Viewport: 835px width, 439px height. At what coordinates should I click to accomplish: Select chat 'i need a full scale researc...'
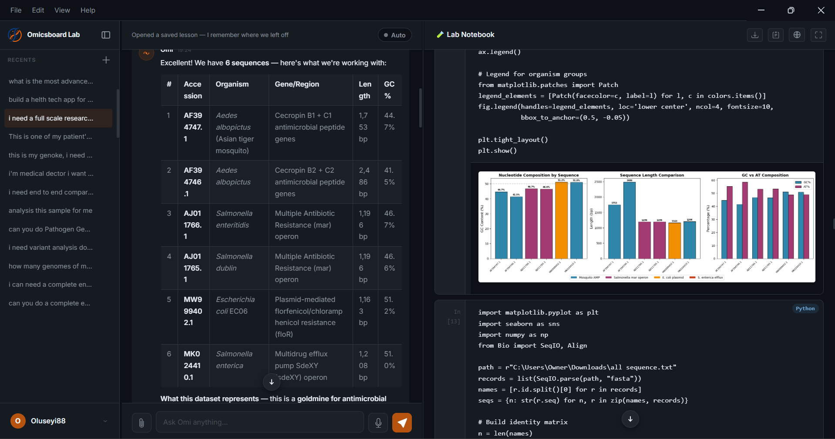(x=58, y=118)
